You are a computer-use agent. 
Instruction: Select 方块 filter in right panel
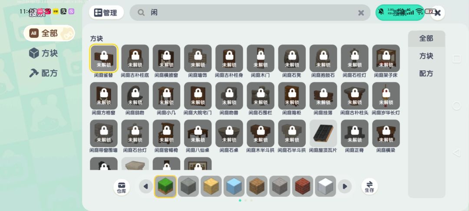coord(426,56)
